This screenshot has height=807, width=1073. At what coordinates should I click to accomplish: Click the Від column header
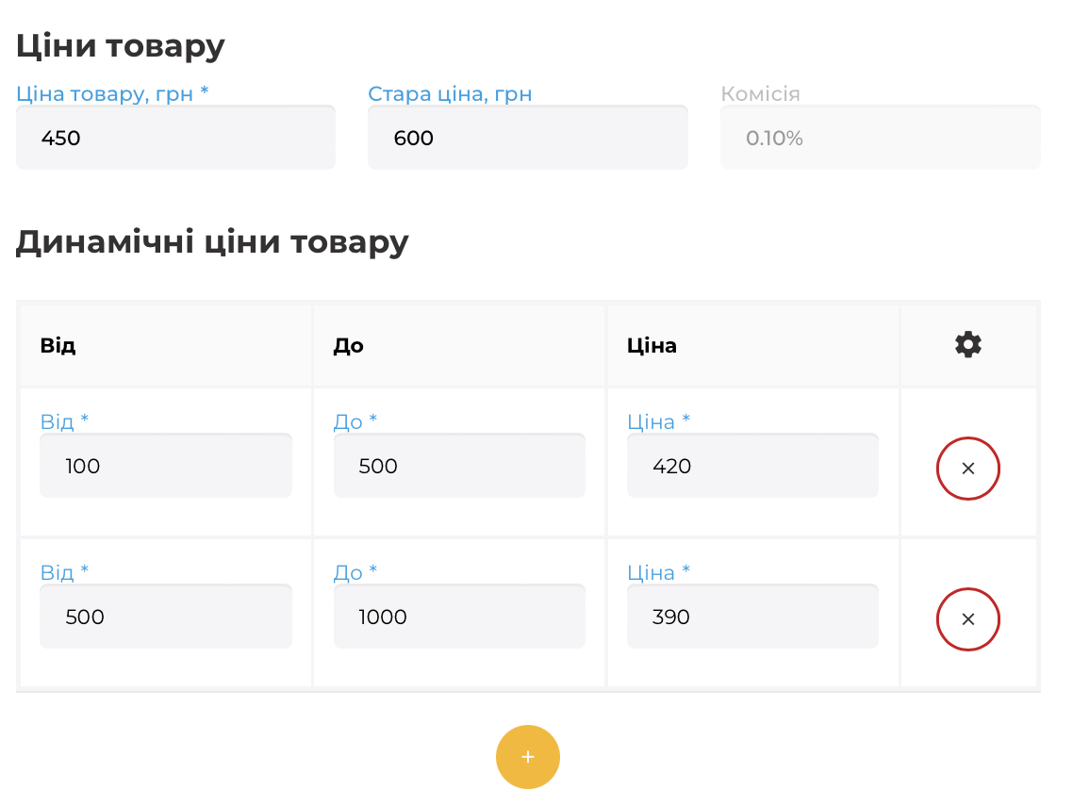pyautogui.click(x=58, y=345)
